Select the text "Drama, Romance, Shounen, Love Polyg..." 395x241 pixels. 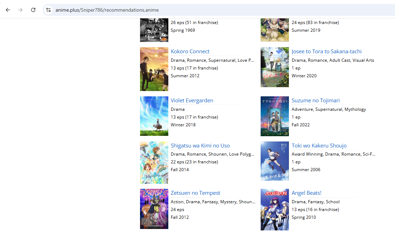tap(213, 154)
